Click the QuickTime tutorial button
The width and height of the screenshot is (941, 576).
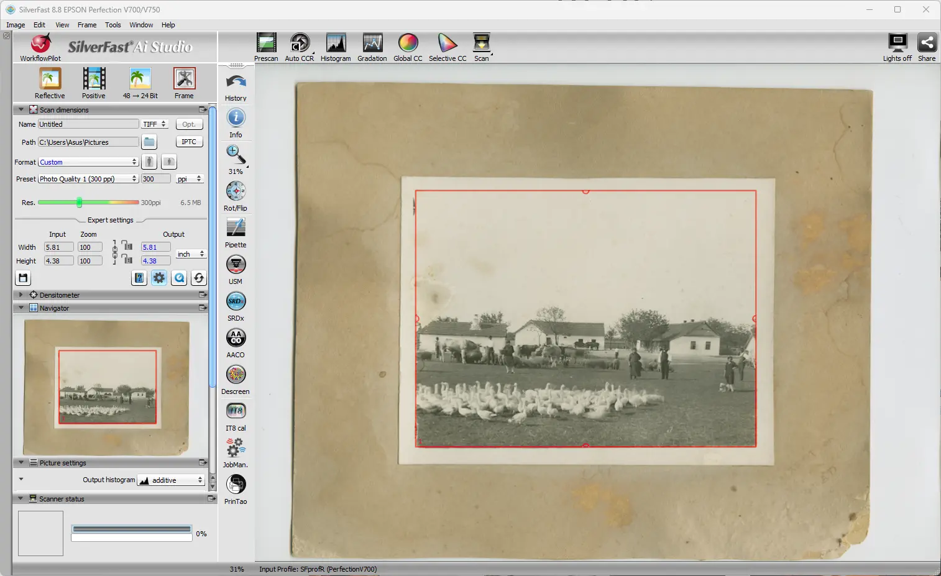(x=179, y=278)
